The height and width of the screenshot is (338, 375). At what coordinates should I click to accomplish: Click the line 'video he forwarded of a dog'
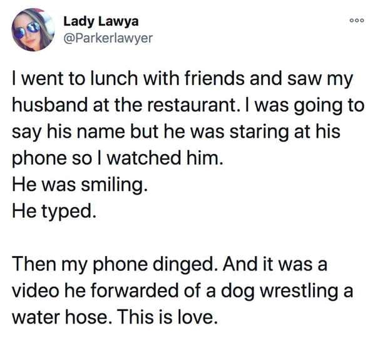pyautogui.click(x=182, y=290)
